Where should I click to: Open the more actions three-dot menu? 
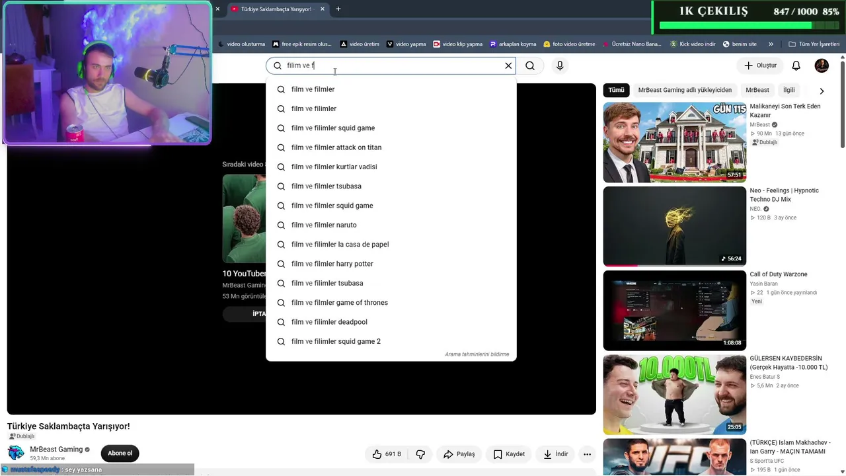(587, 454)
